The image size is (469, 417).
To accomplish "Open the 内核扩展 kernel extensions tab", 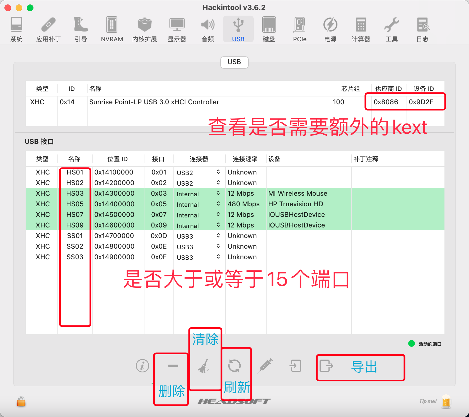I will click(x=144, y=29).
